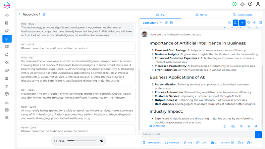Go back from Recording 1
Image resolution: width=265 pixels, height=149 pixels.
coord(19,14)
